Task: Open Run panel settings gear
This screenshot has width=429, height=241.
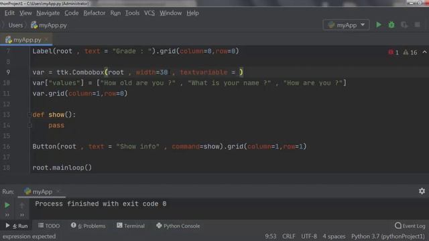Action: coord(422,191)
